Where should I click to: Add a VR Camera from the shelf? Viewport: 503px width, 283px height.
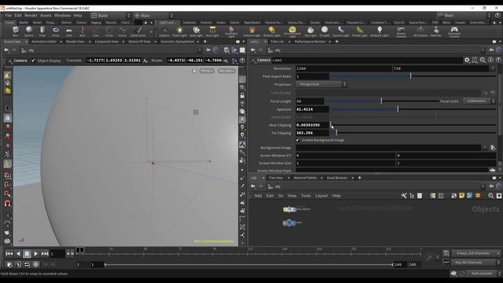(420, 31)
